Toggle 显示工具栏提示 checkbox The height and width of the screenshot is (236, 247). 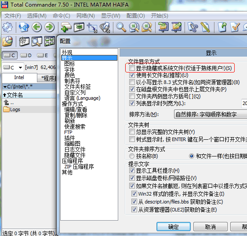pyautogui.click(x=132, y=171)
